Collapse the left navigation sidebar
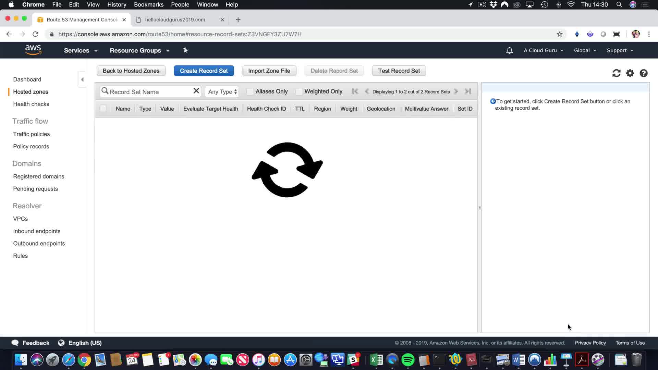658x370 pixels. [x=82, y=79]
